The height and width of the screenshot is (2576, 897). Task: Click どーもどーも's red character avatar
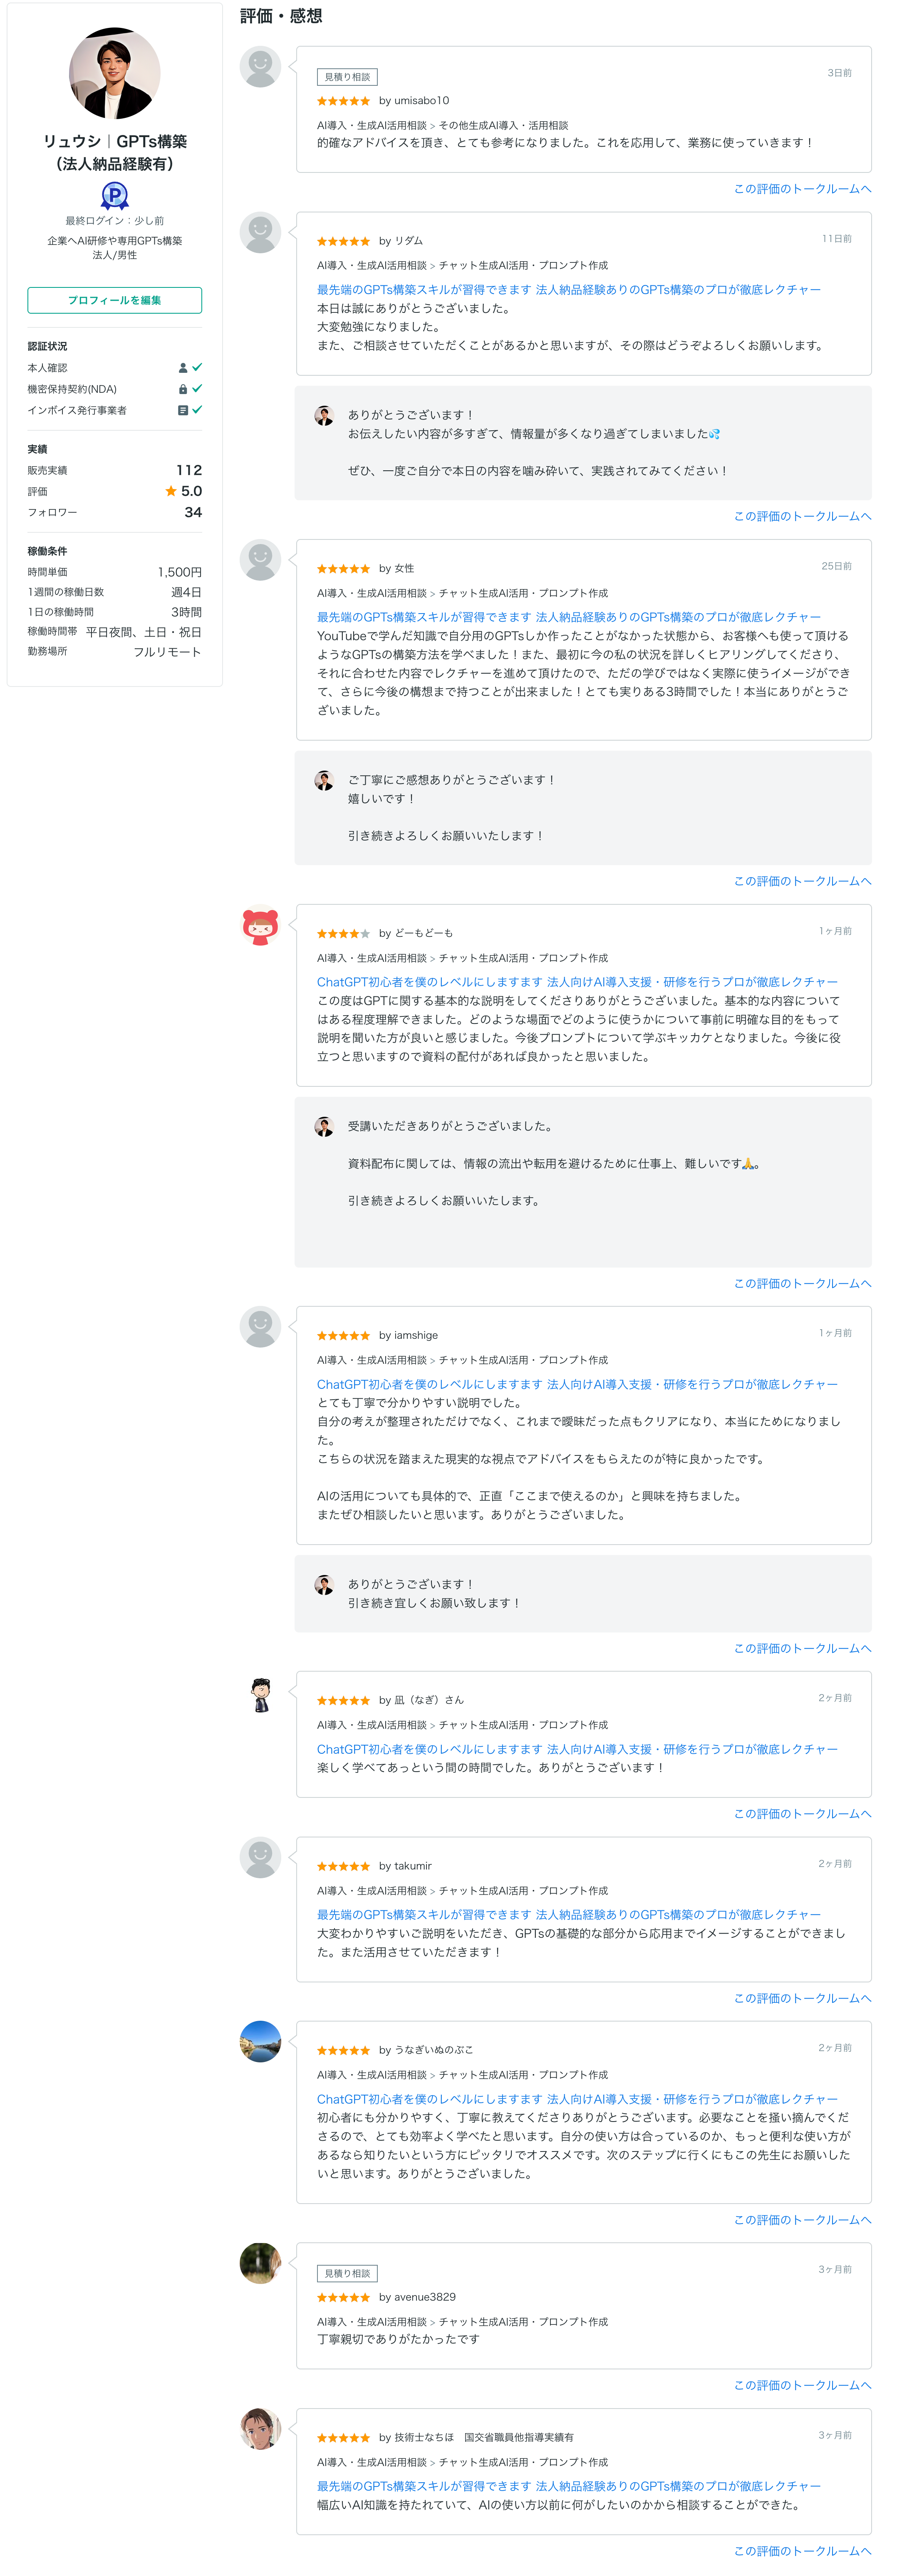[x=260, y=926]
